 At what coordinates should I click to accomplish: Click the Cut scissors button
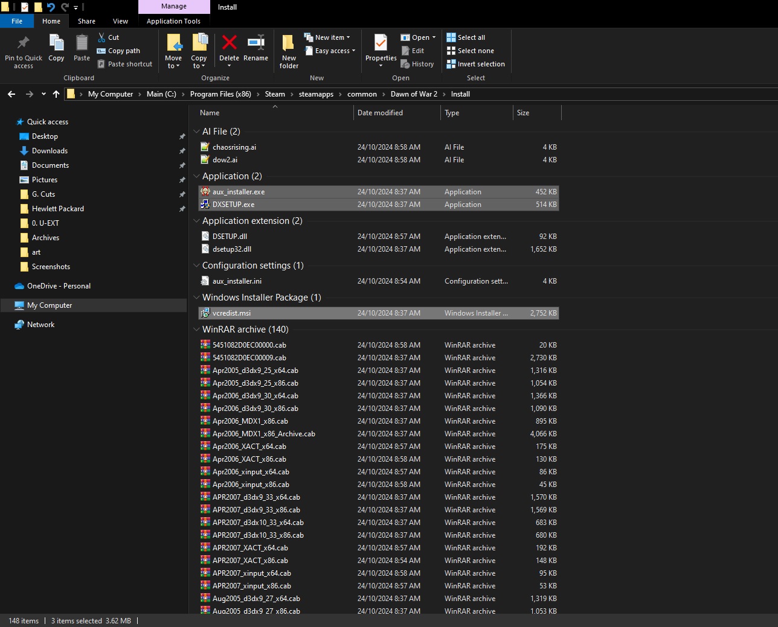coord(109,37)
